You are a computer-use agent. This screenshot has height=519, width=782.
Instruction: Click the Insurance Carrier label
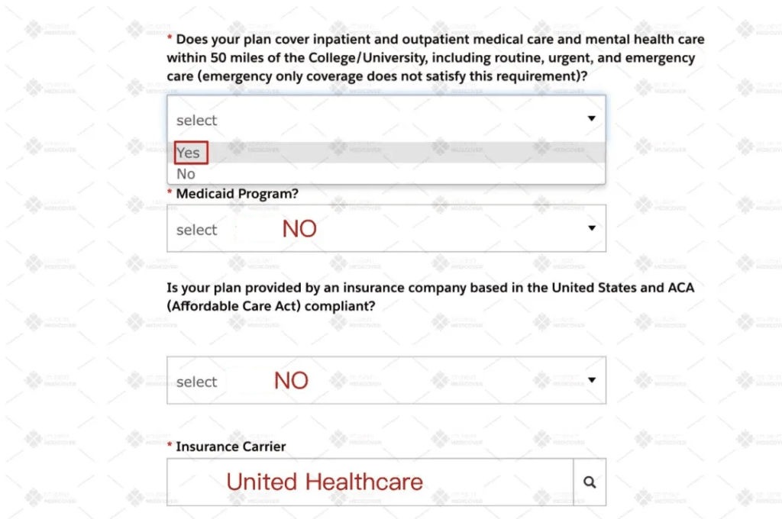231,446
